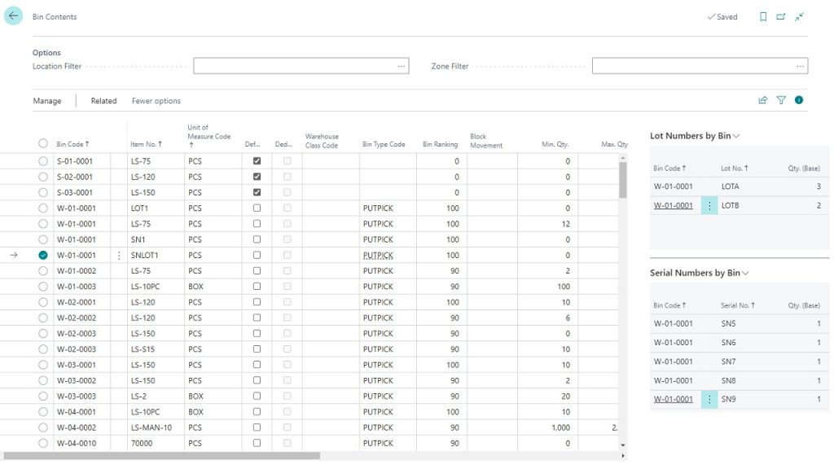Open the Manage menu
834x469 pixels.
pyautogui.click(x=47, y=101)
